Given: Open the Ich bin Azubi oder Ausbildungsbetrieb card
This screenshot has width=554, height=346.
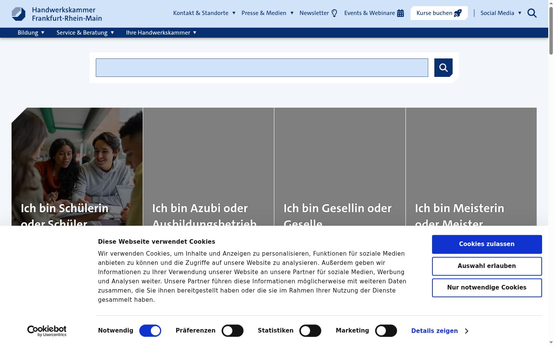Looking at the screenshot, I should [x=209, y=167].
